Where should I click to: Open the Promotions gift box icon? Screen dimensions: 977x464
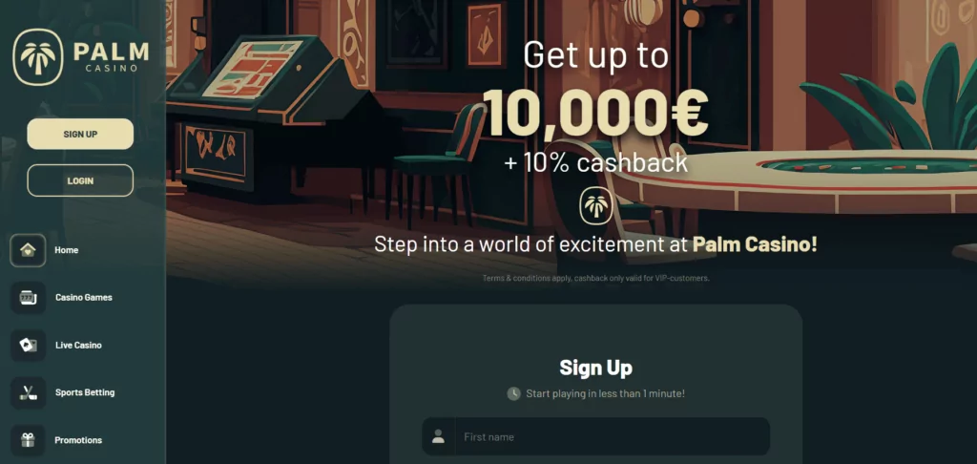coord(28,440)
